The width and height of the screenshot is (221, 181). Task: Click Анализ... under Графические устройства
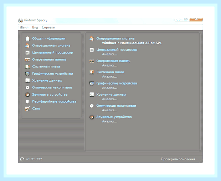pyautogui.click(x=109, y=88)
